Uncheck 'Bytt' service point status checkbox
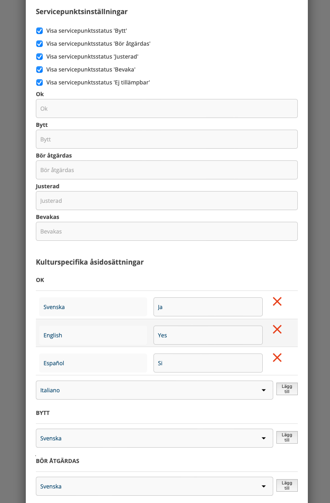The image size is (330, 503). pos(39,31)
